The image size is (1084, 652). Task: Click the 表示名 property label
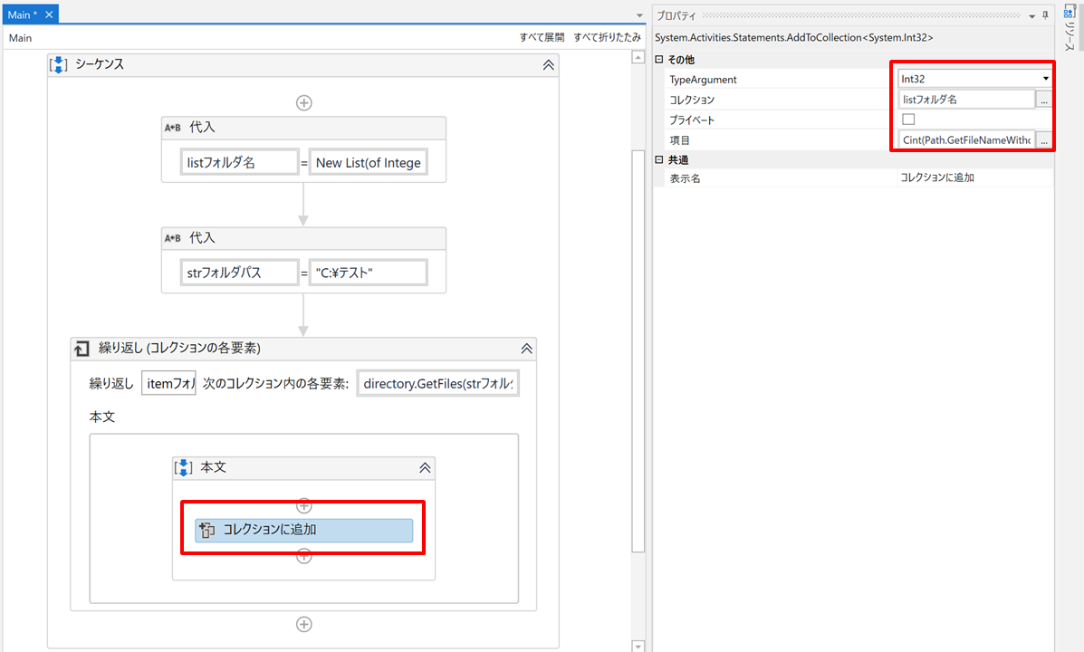tap(685, 178)
